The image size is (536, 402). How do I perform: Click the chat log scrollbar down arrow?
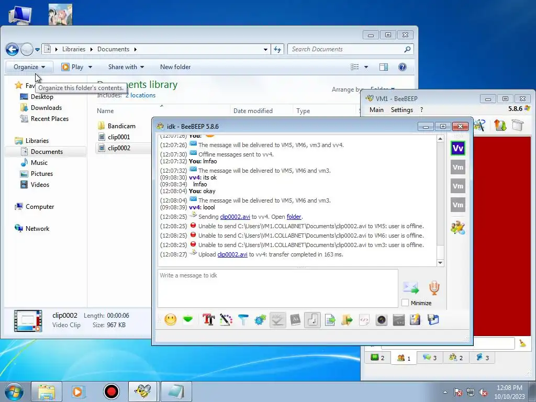click(440, 263)
